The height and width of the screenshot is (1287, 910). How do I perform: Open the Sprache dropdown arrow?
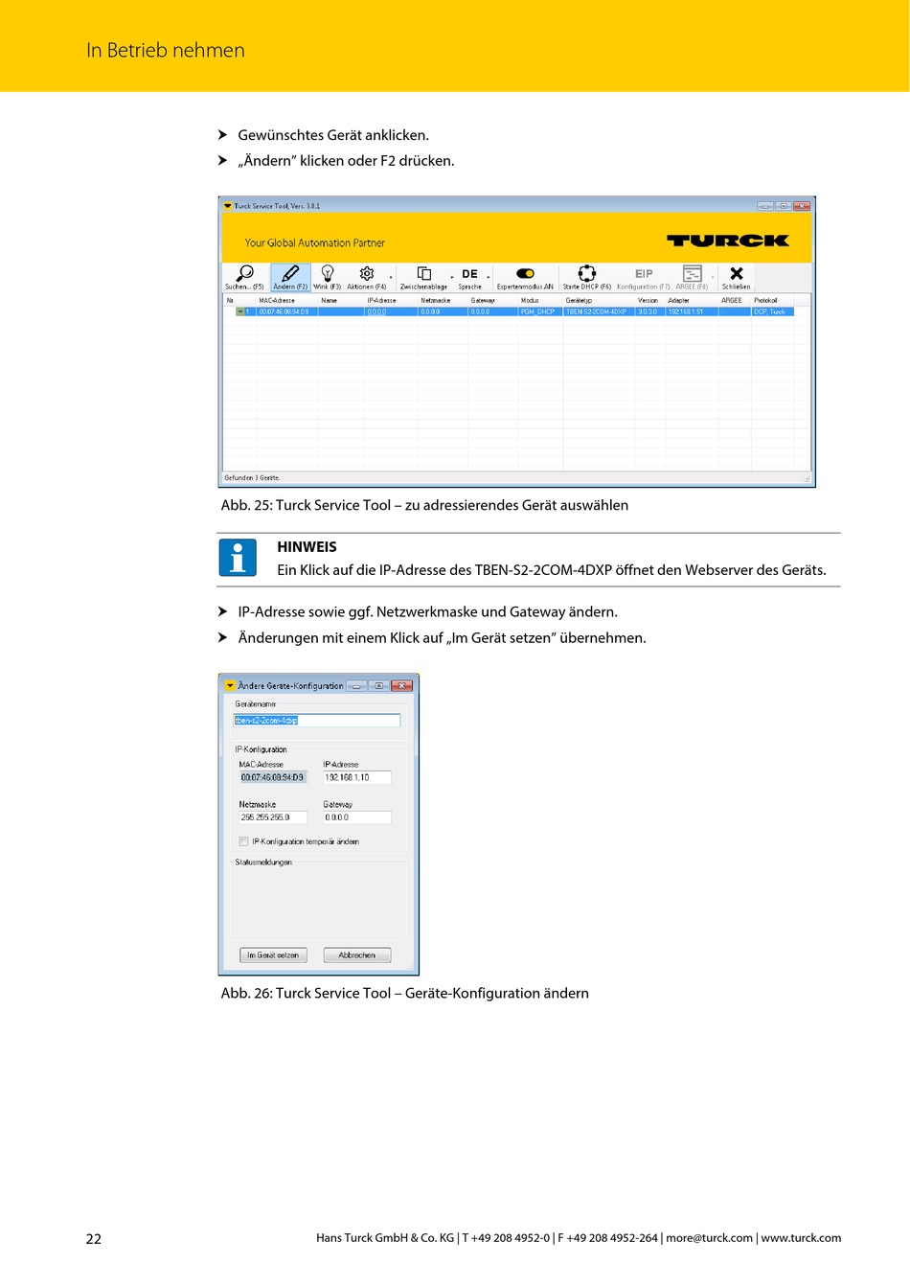[489, 278]
